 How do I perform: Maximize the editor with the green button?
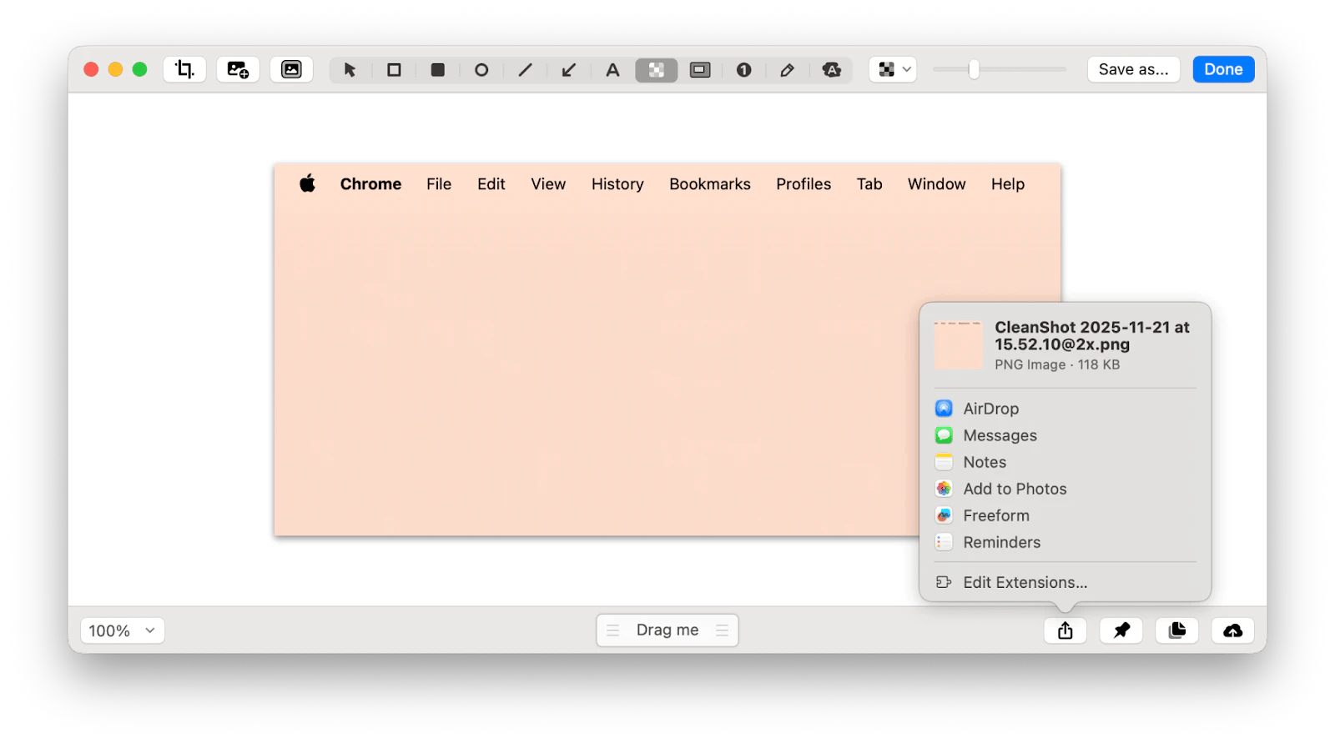140,69
